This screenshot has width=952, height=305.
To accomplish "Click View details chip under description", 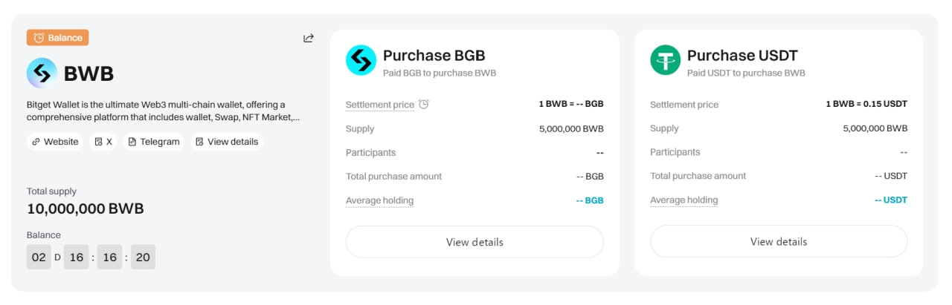I will (x=227, y=142).
